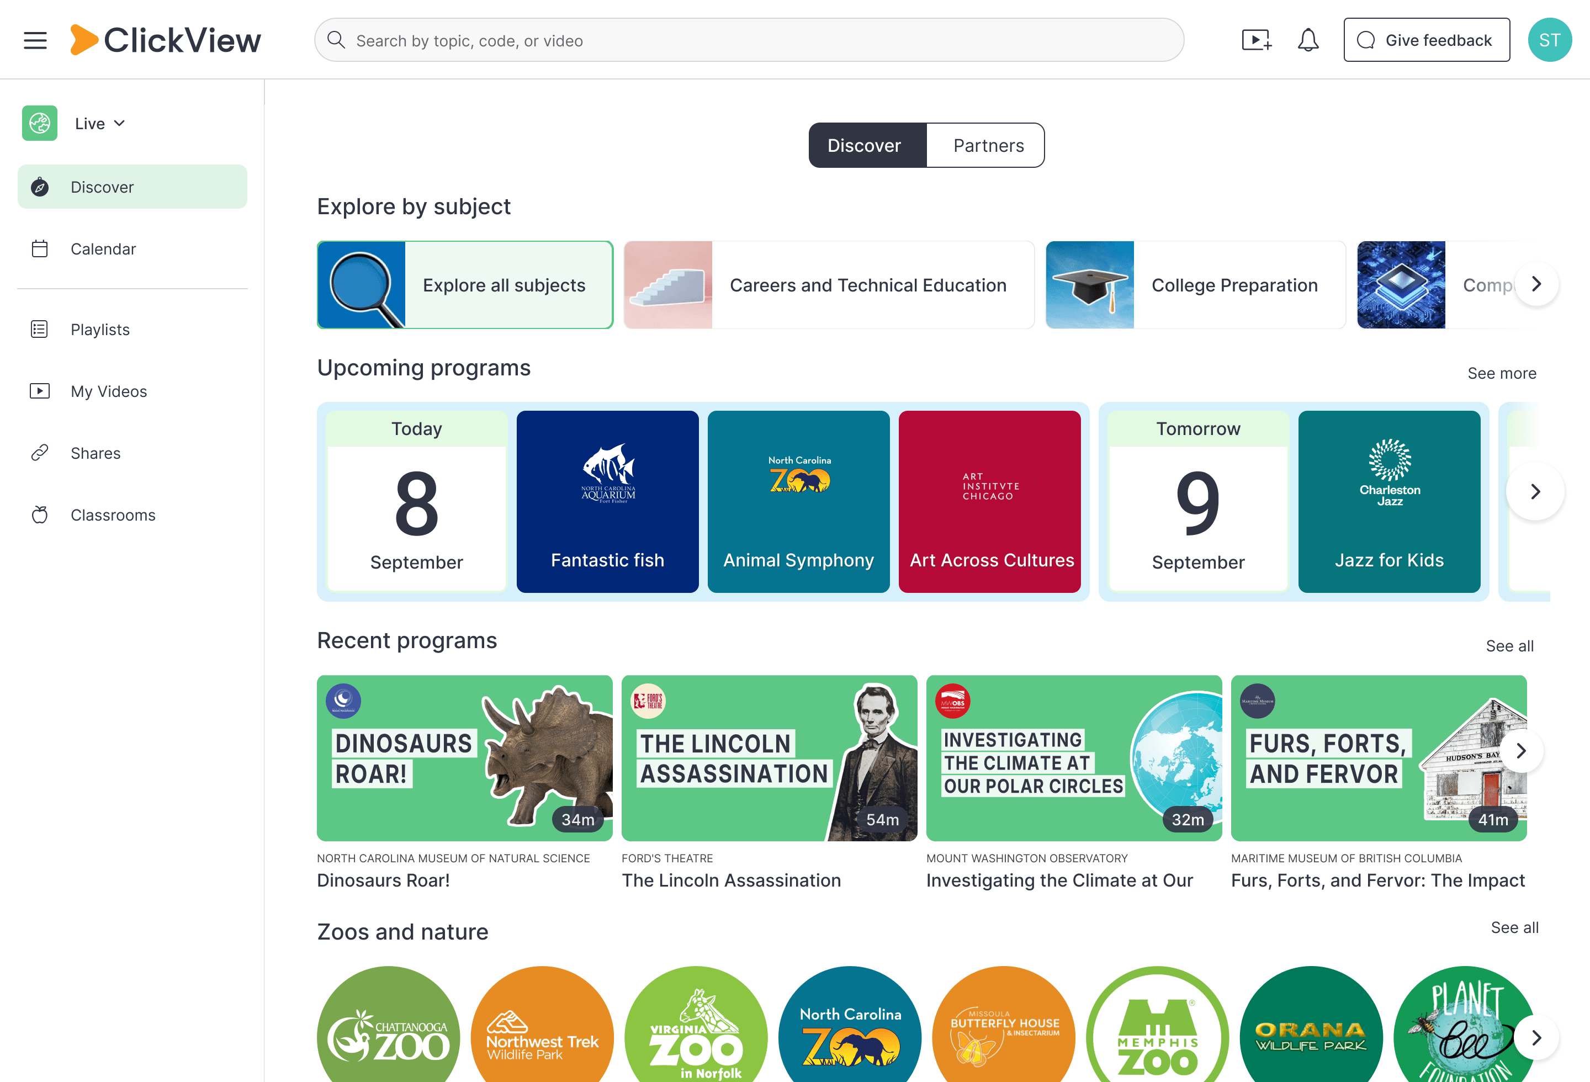Click the 'The Lincoln Assassination' title text
The width and height of the screenshot is (1590, 1082).
click(x=732, y=881)
